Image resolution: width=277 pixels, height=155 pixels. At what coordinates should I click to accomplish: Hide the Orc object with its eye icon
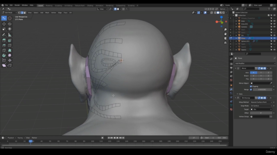[274, 35]
